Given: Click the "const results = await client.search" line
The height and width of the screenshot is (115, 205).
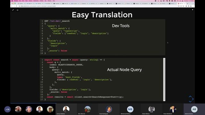Looking at the screenshot, I should tap(85, 97).
